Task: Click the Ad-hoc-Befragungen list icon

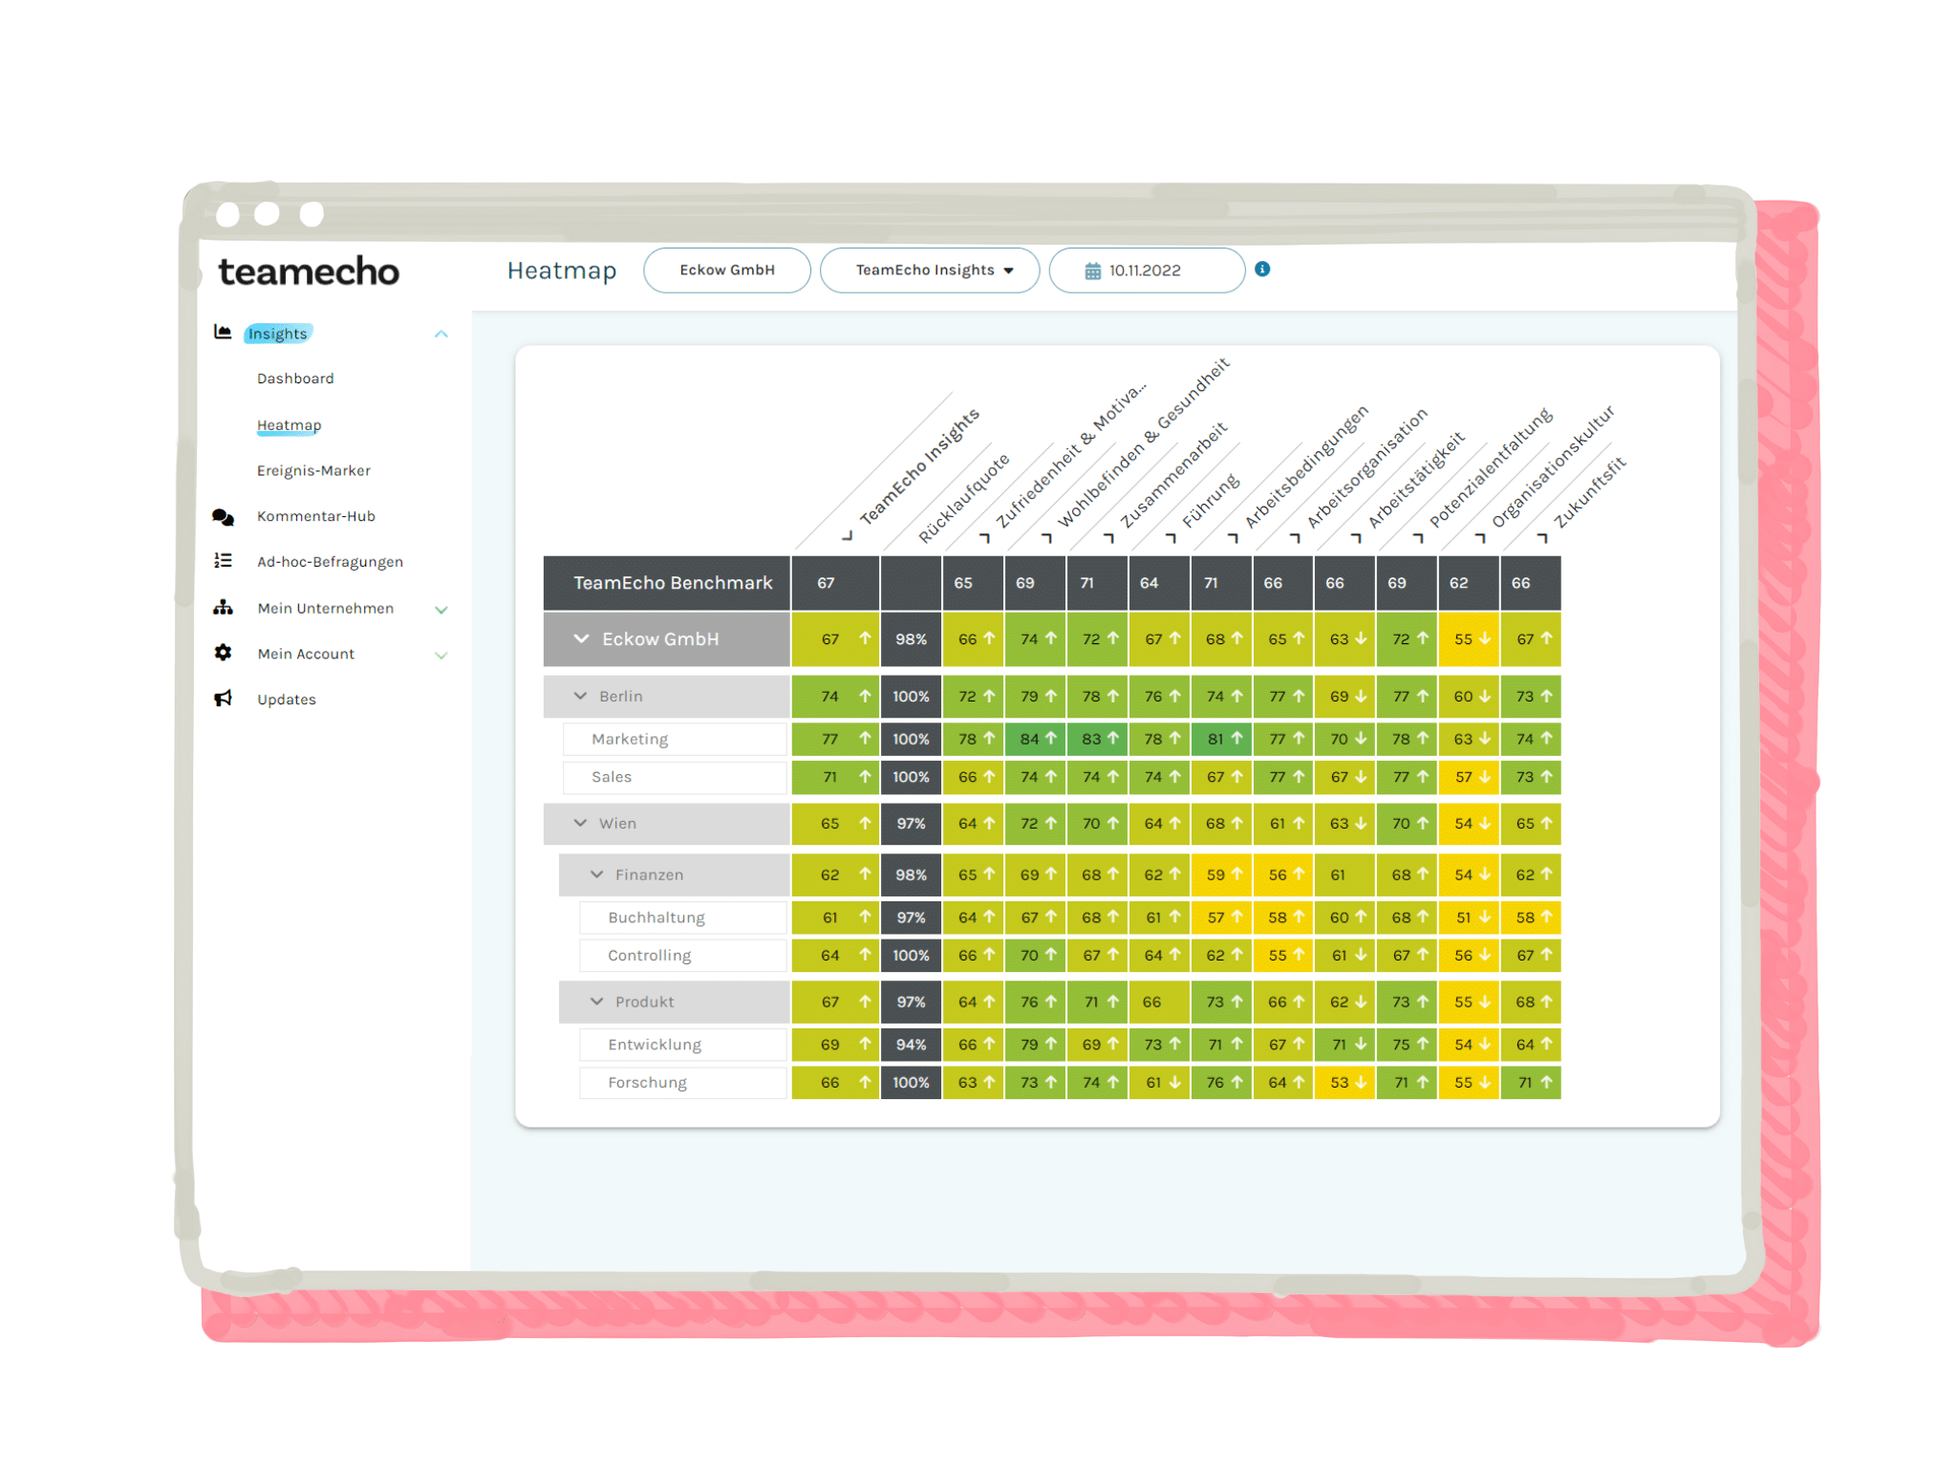Action: (x=223, y=561)
